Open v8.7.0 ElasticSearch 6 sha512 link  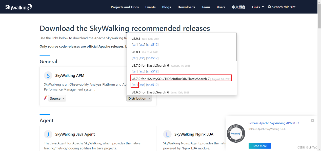click(x=152, y=71)
